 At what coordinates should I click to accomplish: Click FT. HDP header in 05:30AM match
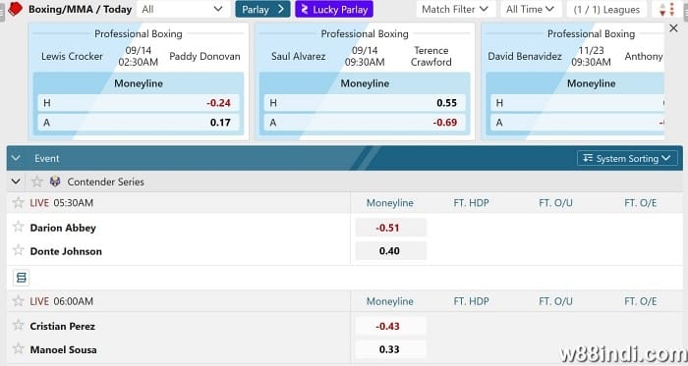point(471,203)
